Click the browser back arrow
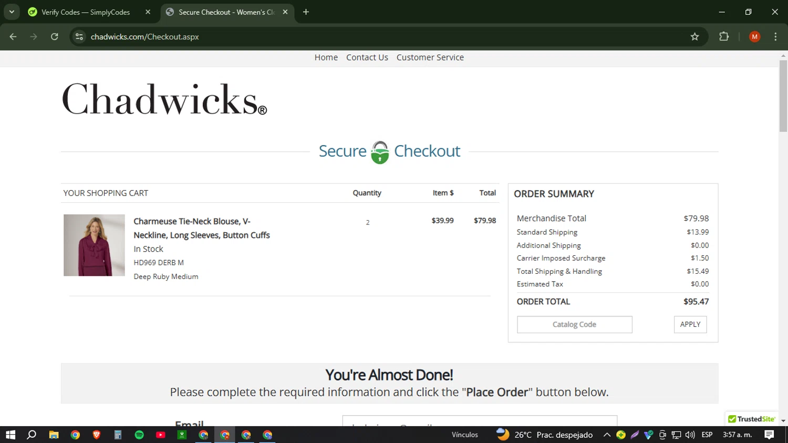 (13, 37)
